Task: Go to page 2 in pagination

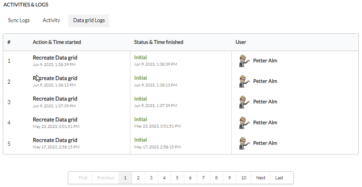Action: 138,178
